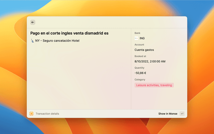214x134 pixels.
Task: Click the orange Monse app icon
Action: (31, 114)
